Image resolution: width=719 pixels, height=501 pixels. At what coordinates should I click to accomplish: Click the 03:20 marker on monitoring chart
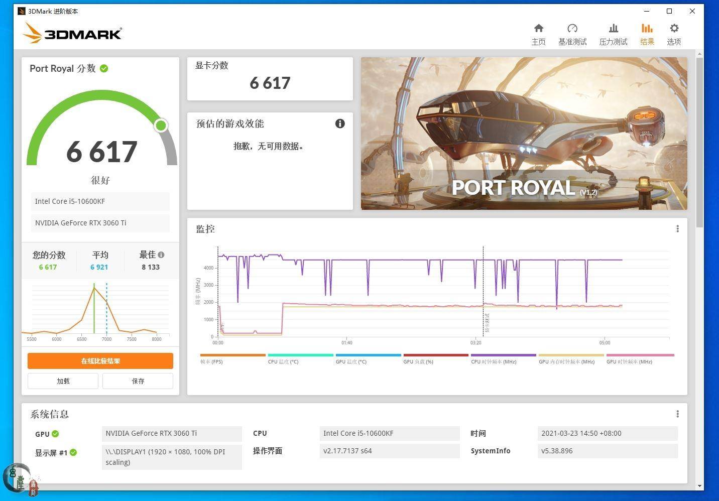(475, 342)
